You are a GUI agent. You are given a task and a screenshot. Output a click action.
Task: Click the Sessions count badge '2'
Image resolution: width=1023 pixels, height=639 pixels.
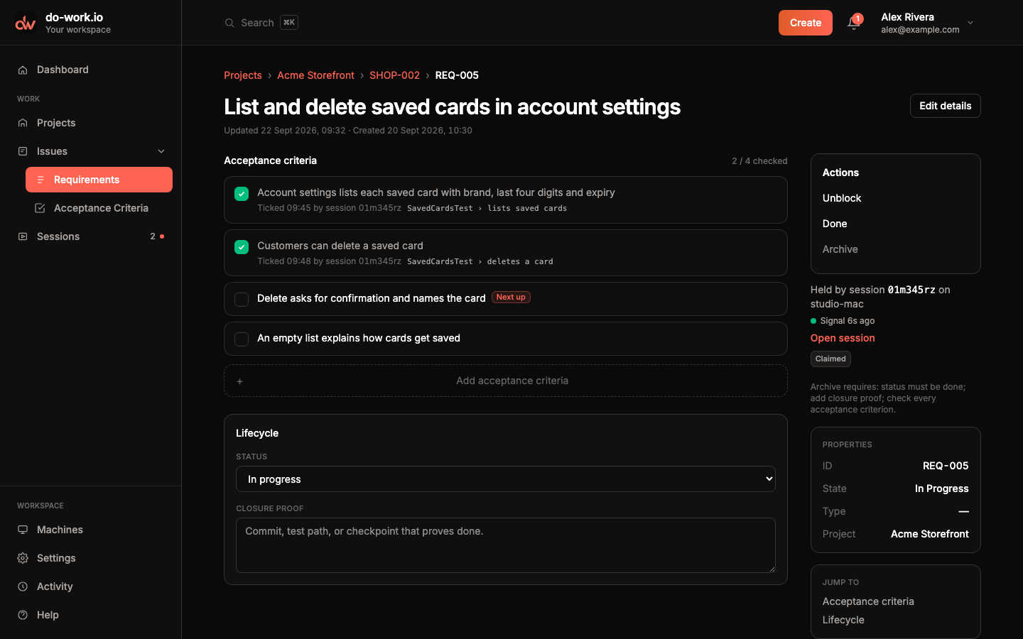click(153, 236)
